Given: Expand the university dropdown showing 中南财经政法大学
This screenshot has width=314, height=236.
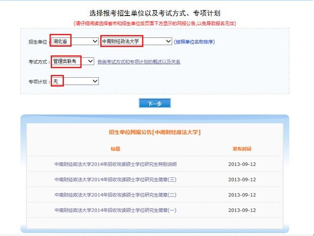Looking at the screenshot, I should pyautogui.click(x=136, y=41).
